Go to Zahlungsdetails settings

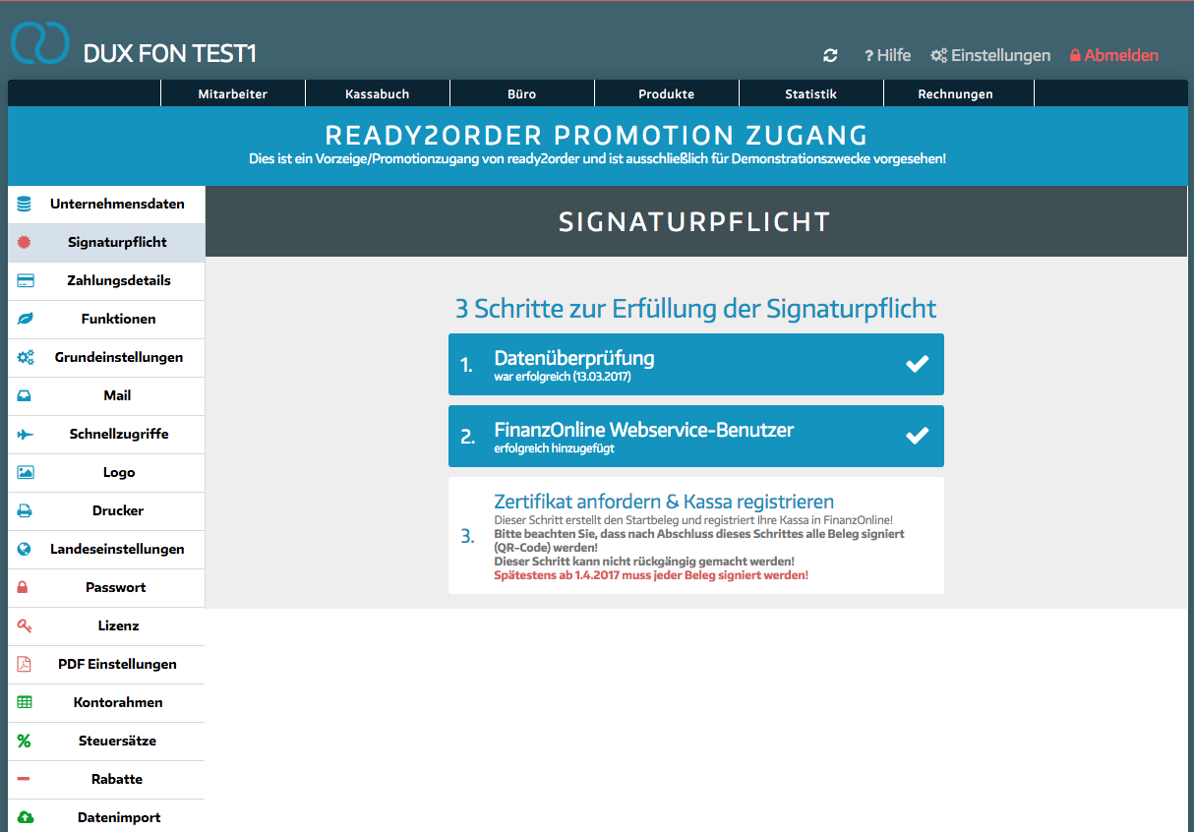pyautogui.click(x=106, y=281)
